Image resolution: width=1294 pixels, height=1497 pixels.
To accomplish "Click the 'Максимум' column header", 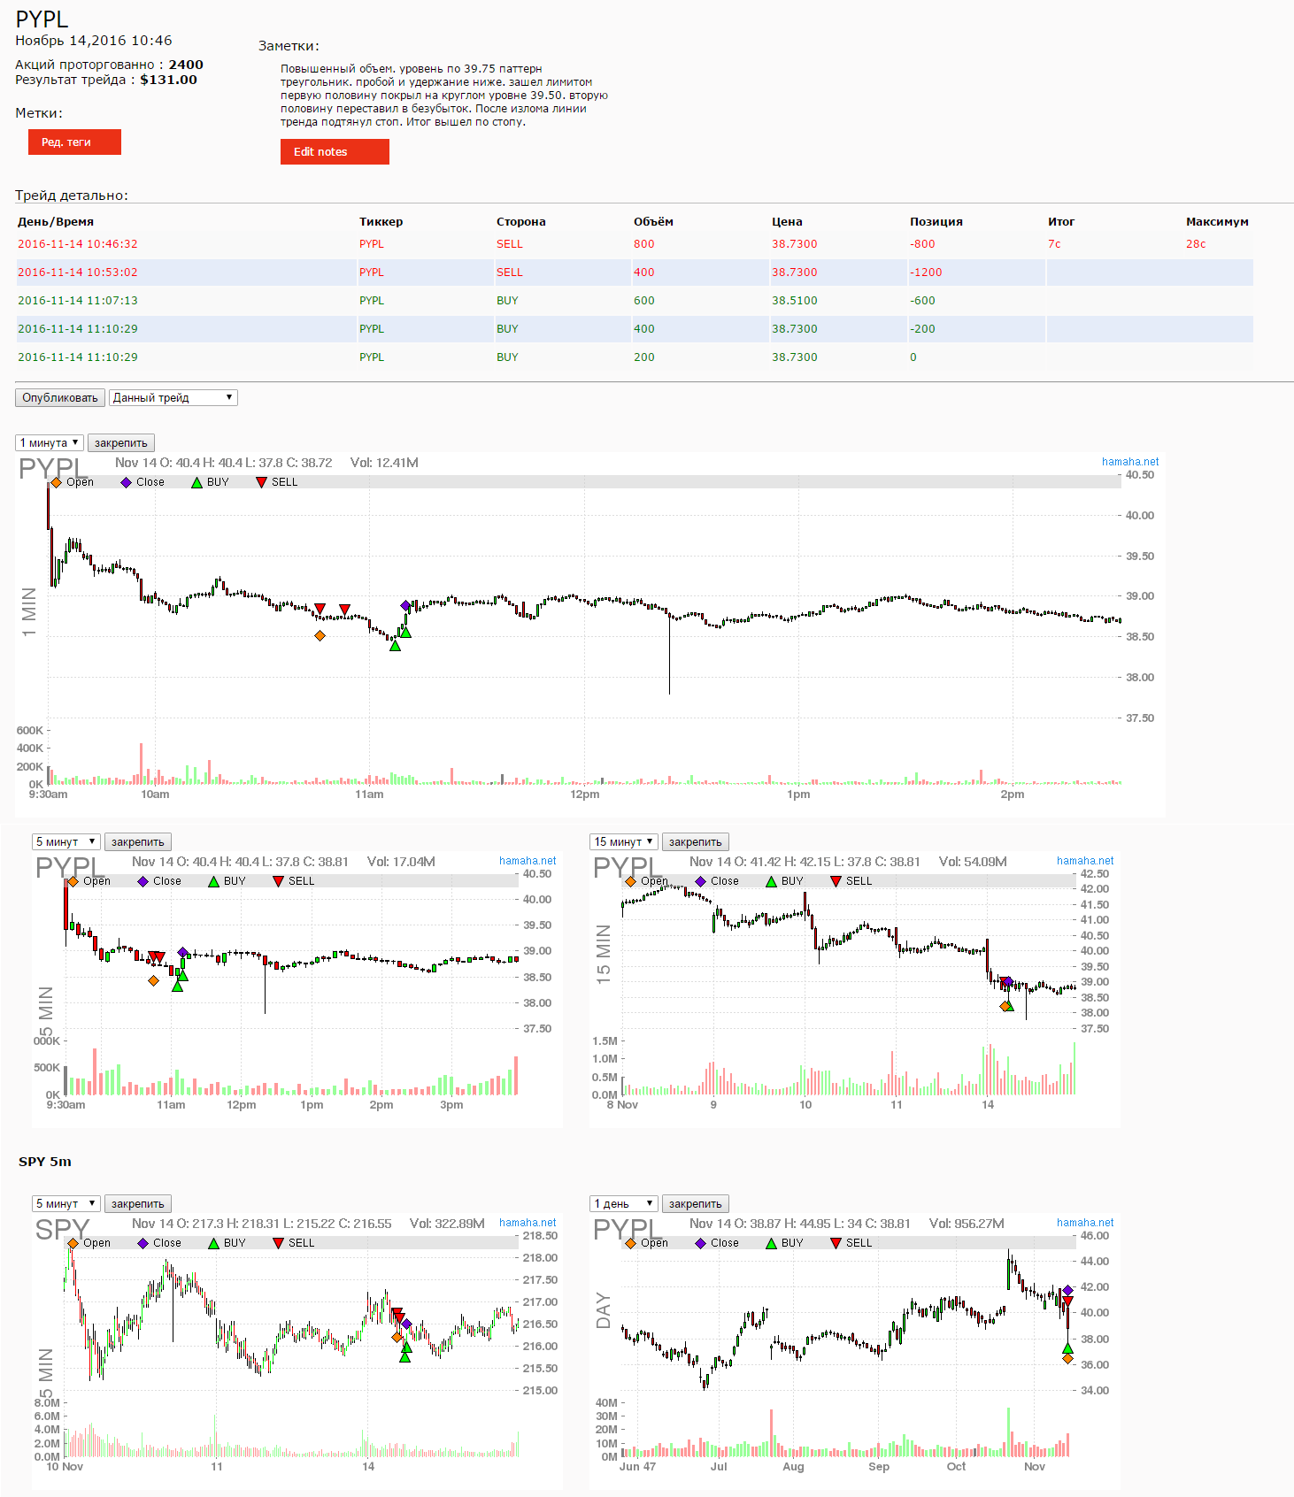I will [x=1217, y=222].
